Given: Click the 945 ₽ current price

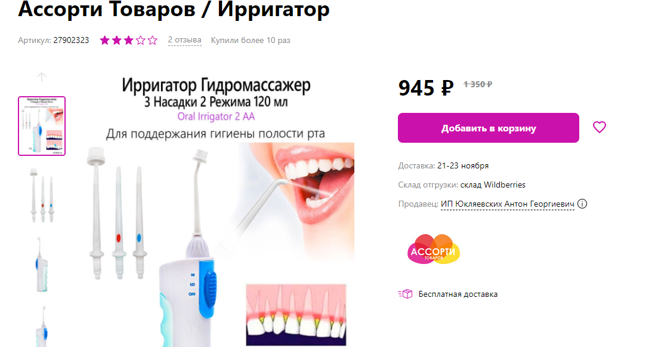Looking at the screenshot, I should [426, 88].
